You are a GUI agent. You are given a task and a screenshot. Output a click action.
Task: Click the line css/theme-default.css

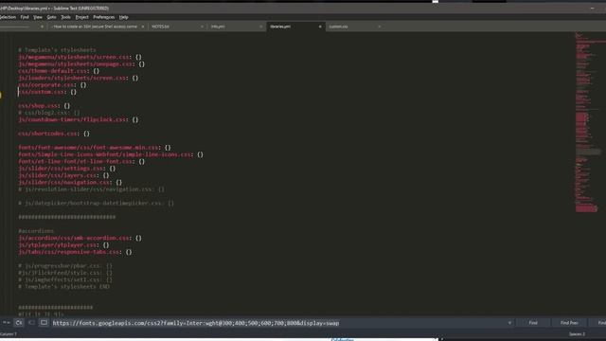point(59,71)
